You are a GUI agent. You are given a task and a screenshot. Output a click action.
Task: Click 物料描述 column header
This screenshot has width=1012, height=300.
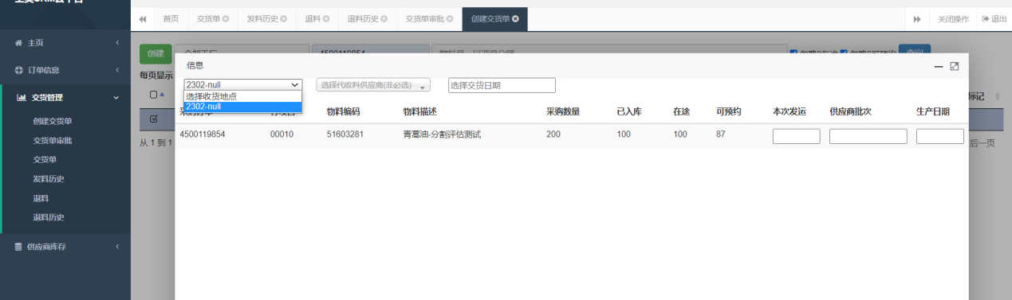click(420, 111)
